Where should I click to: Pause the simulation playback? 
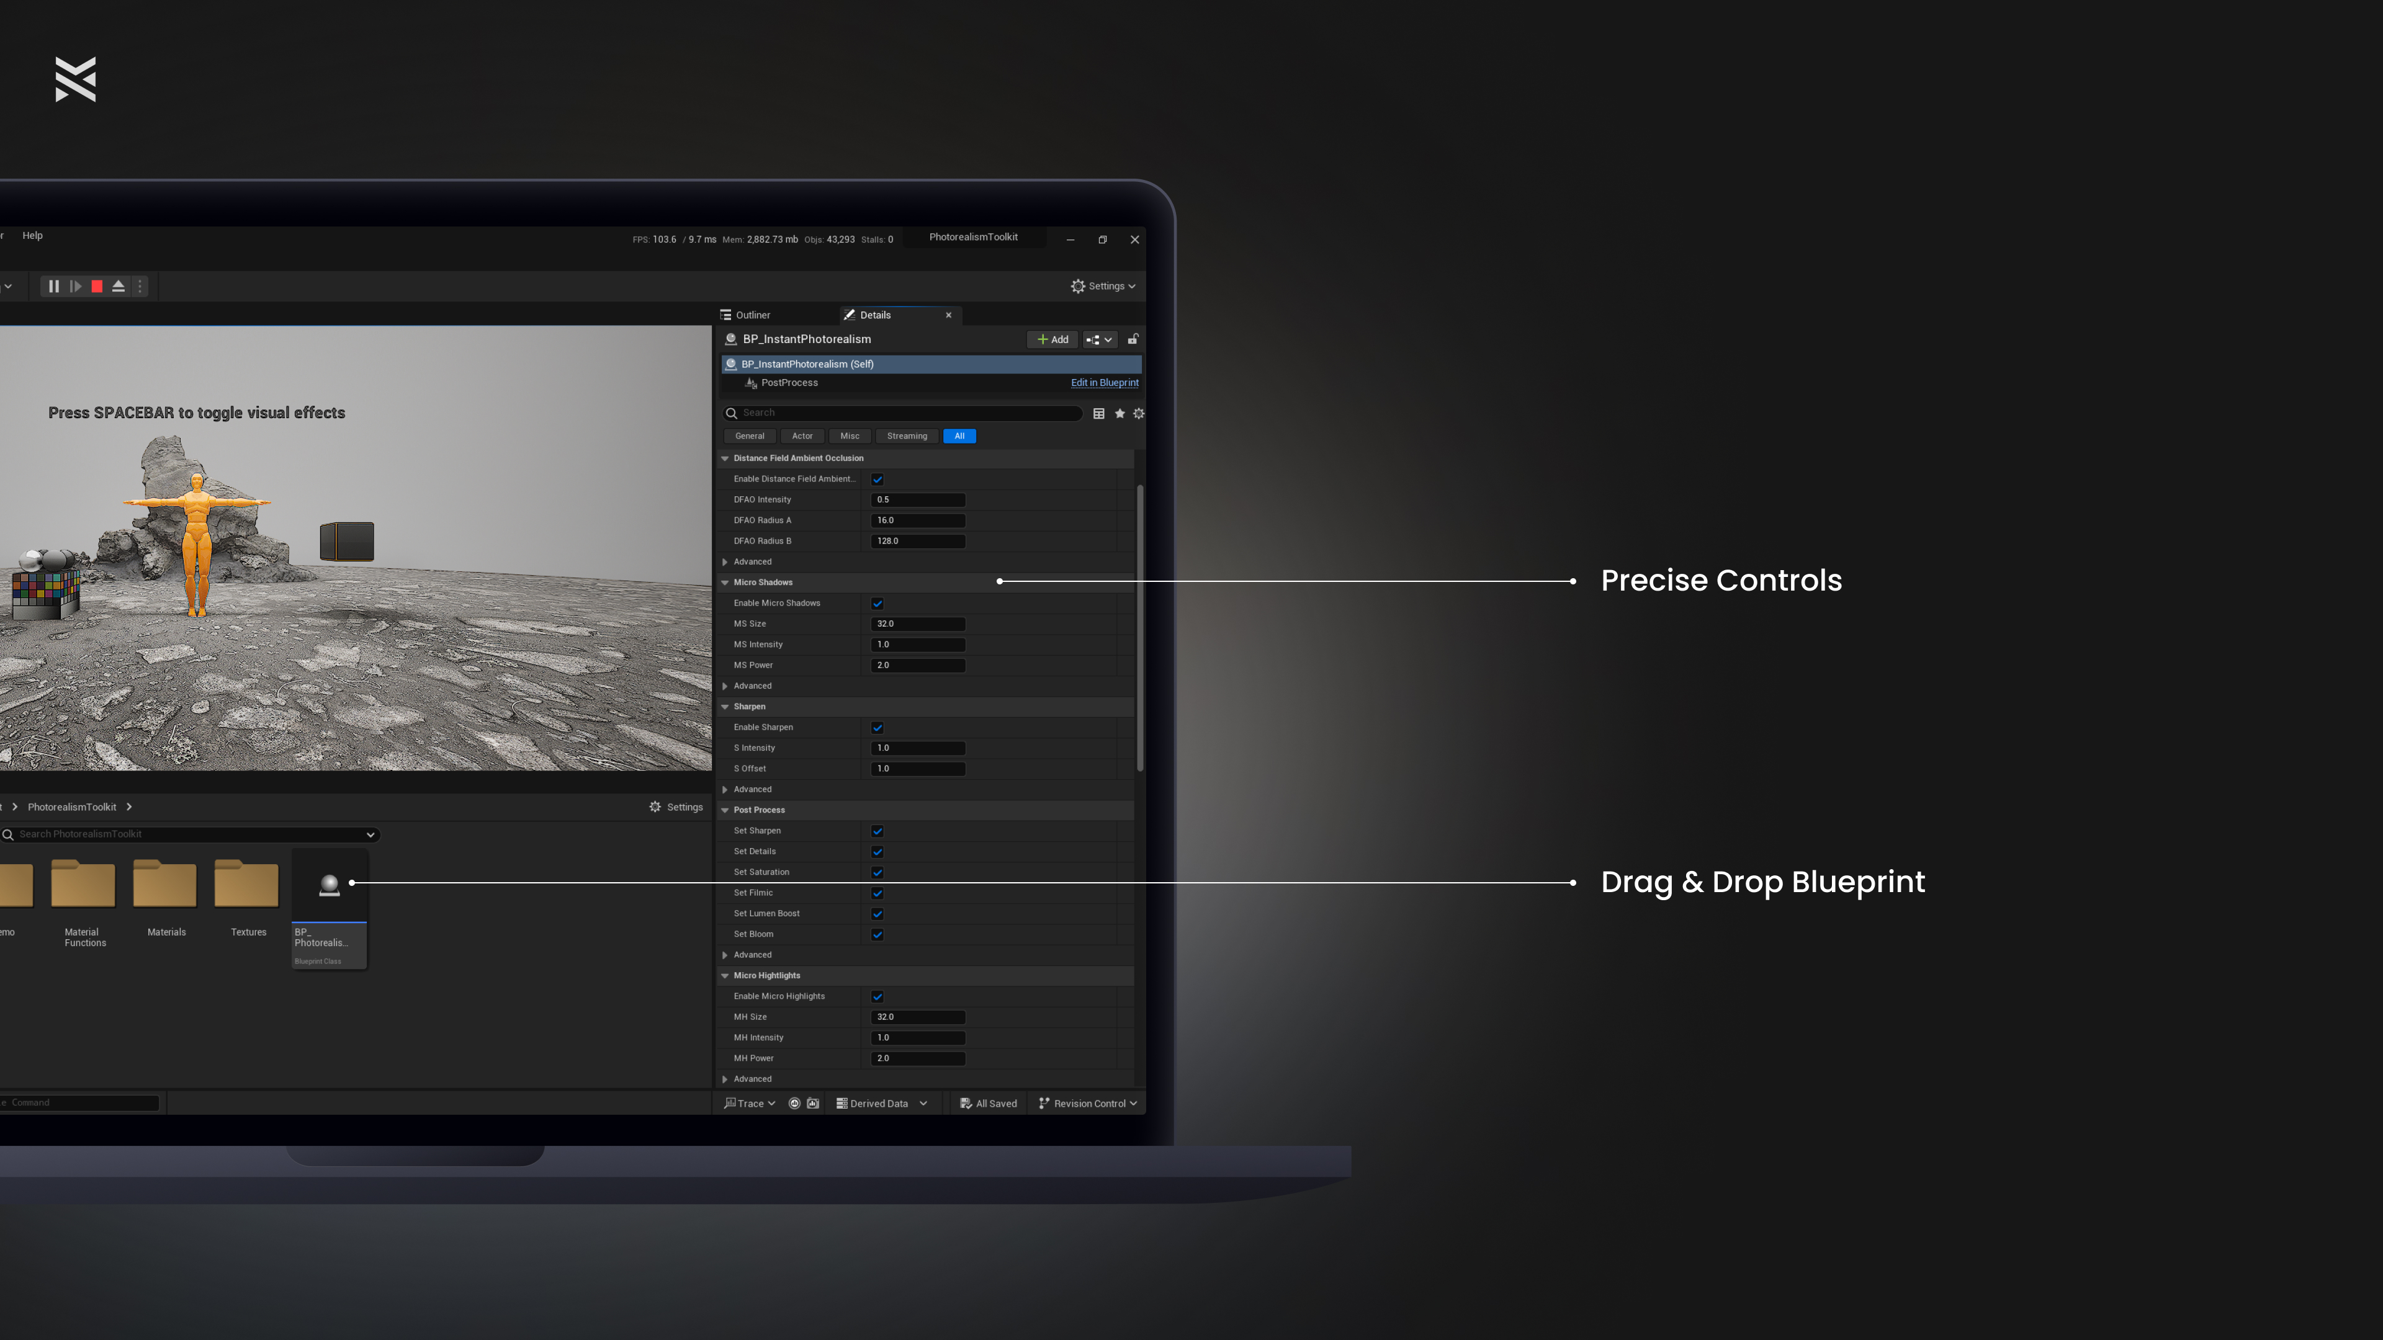coord(53,287)
